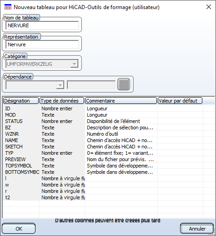
Task: Click comment 0= élément fixe
Action: [120, 153]
